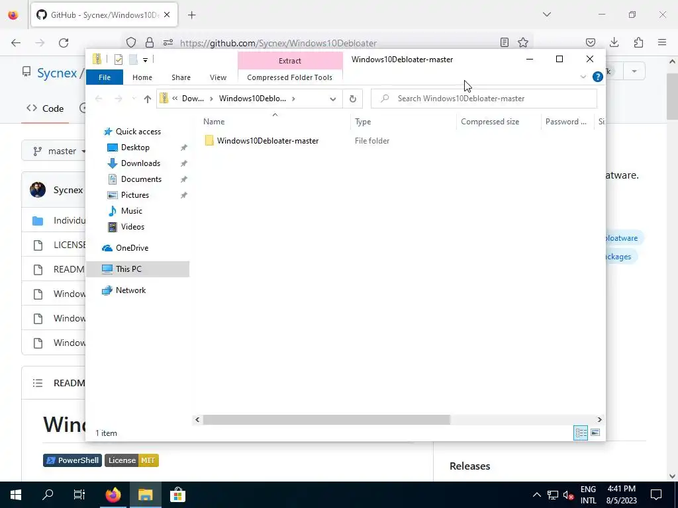Click the zip folder icon in Explorer title bar
Image resolution: width=678 pixels, height=508 pixels.
(x=97, y=59)
